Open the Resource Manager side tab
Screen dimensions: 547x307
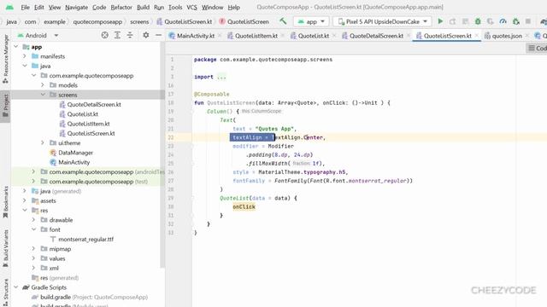[x=5, y=59]
